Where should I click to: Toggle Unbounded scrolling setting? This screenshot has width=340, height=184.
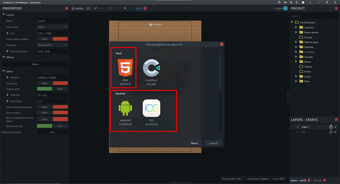(52, 39)
